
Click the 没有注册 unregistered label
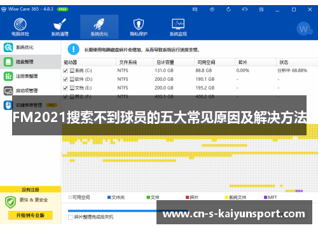coord(31,189)
